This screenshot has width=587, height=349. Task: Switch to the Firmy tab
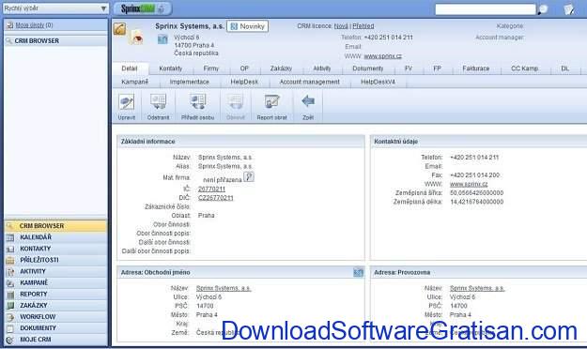(x=211, y=68)
